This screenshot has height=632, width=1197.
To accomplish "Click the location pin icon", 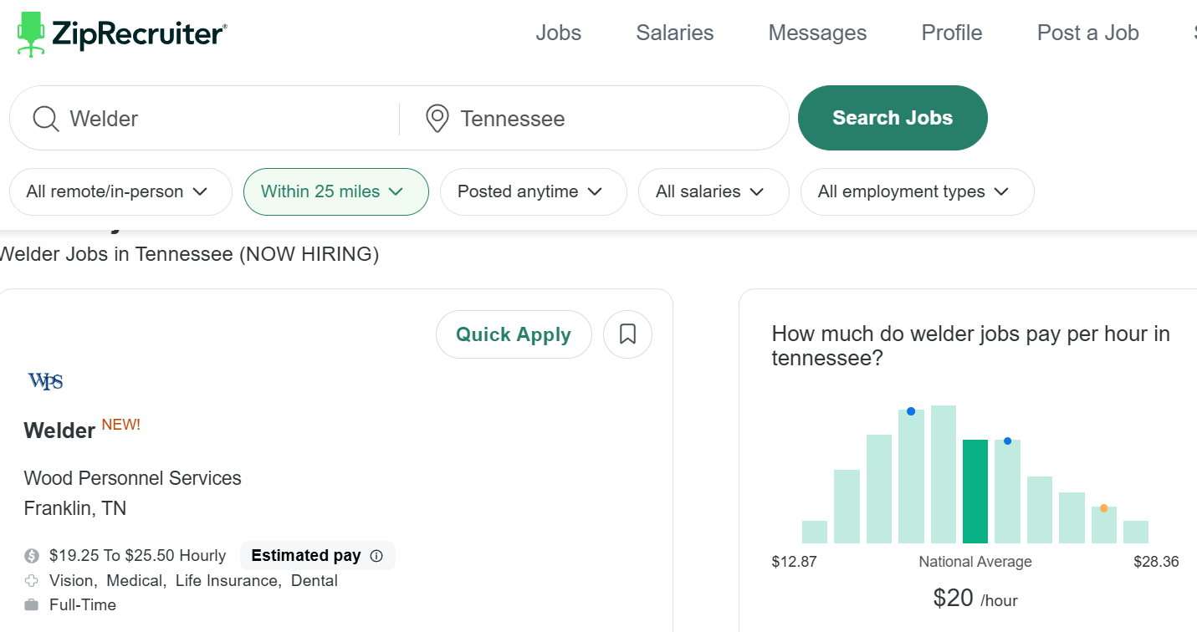I will tap(437, 119).
